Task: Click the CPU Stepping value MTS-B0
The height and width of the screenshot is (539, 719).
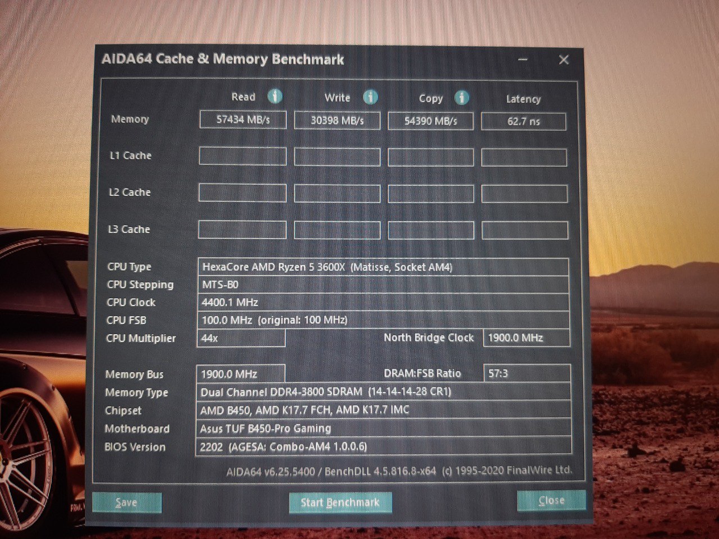Action: coord(384,285)
